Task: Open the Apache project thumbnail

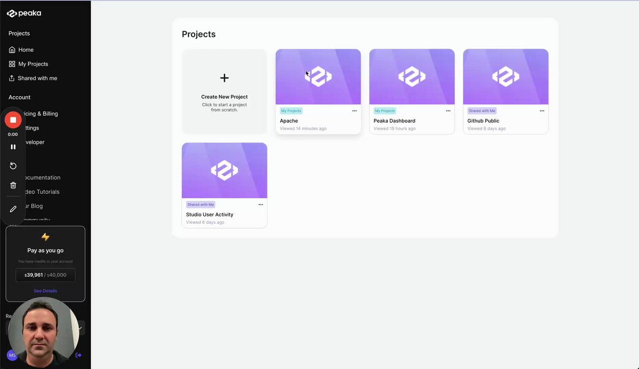Action: click(x=318, y=76)
